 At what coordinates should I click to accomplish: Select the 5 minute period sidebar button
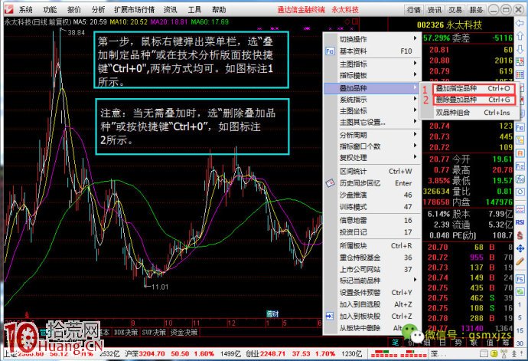click(x=520, y=317)
